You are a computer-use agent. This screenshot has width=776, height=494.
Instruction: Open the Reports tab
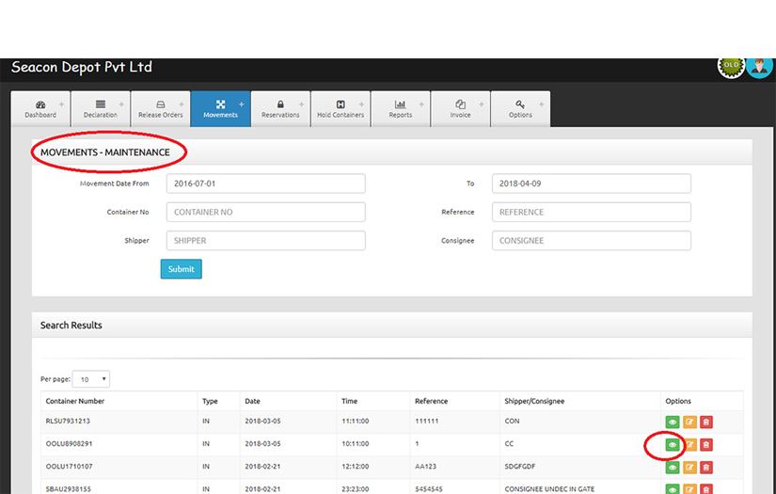pos(401,109)
